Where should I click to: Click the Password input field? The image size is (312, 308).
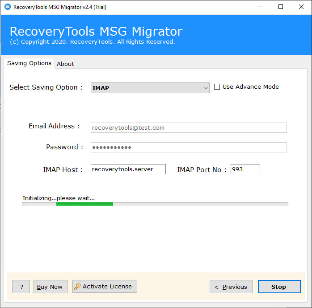pyautogui.click(x=189, y=147)
